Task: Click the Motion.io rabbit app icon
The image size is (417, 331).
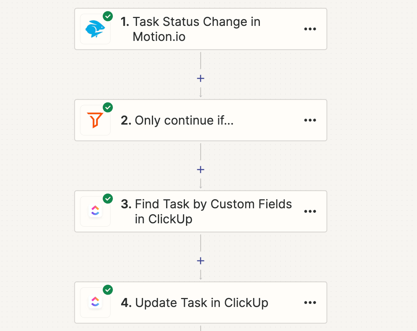Action: click(95, 29)
